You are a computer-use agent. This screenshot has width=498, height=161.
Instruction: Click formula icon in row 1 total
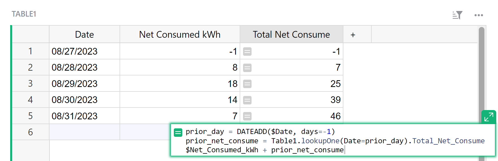coord(247,52)
